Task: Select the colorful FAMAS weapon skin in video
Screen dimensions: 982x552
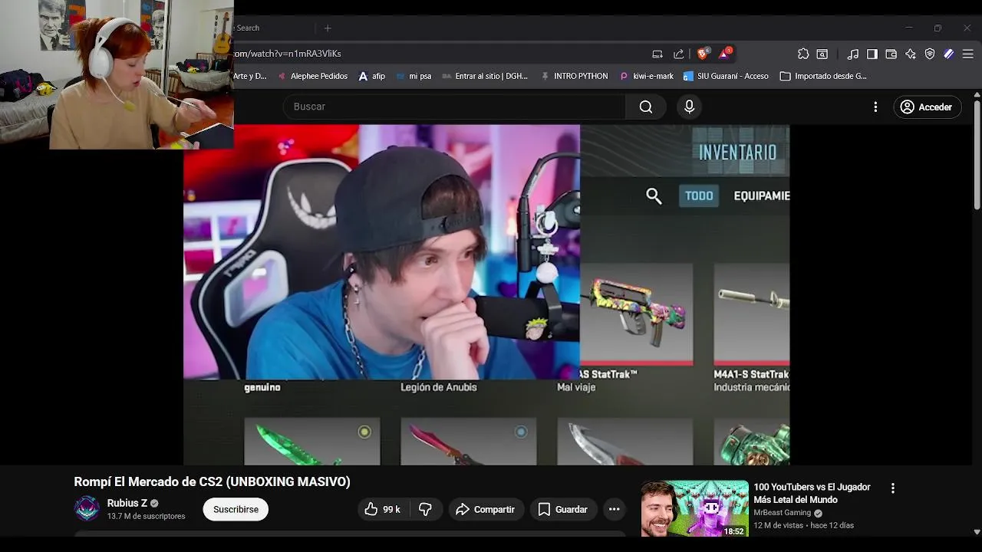Action: click(x=636, y=313)
